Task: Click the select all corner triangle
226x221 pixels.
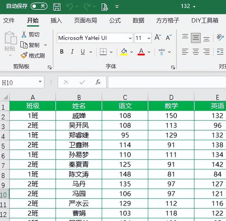Action: [x=5, y=97]
